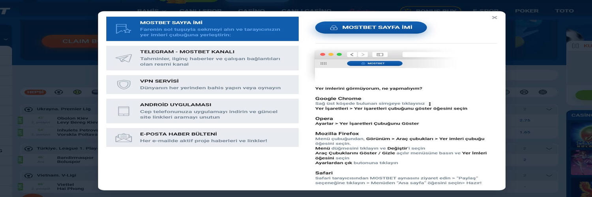This screenshot has width=592, height=197.
Task: Open the CANLI SPOR navigation item
Action: (200, 11)
